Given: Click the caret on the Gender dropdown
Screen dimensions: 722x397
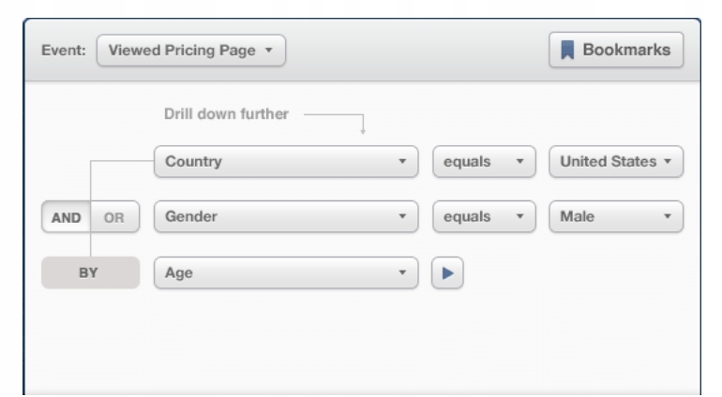Looking at the screenshot, I should coord(402,217).
